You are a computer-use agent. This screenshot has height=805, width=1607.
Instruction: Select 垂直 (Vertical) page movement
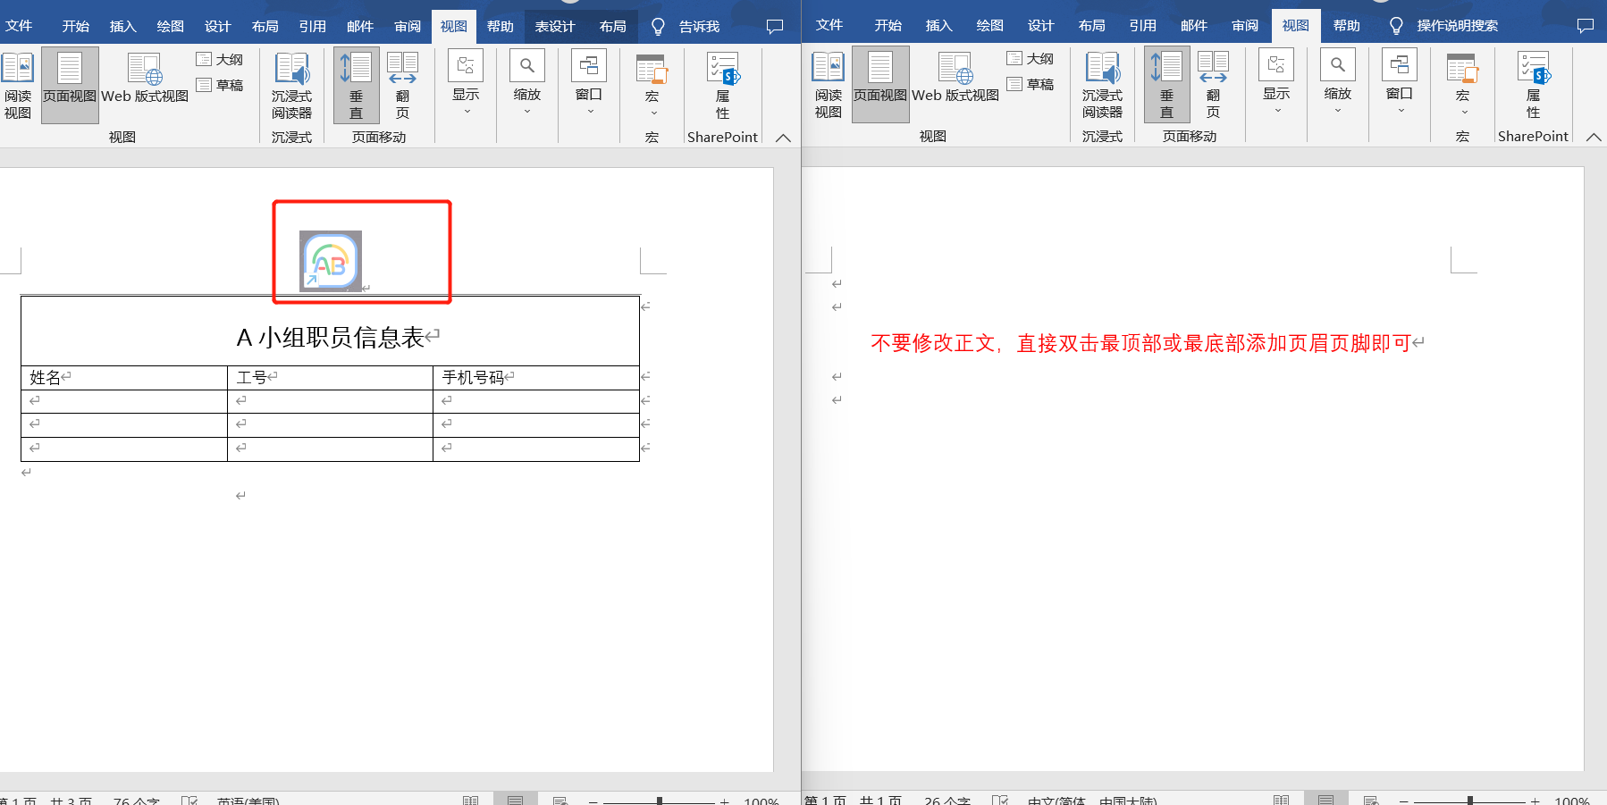pyautogui.click(x=356, y=85)
